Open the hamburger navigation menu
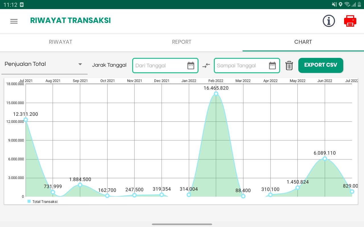This screenshot has width=364, height=227. [x=14, y=21]
